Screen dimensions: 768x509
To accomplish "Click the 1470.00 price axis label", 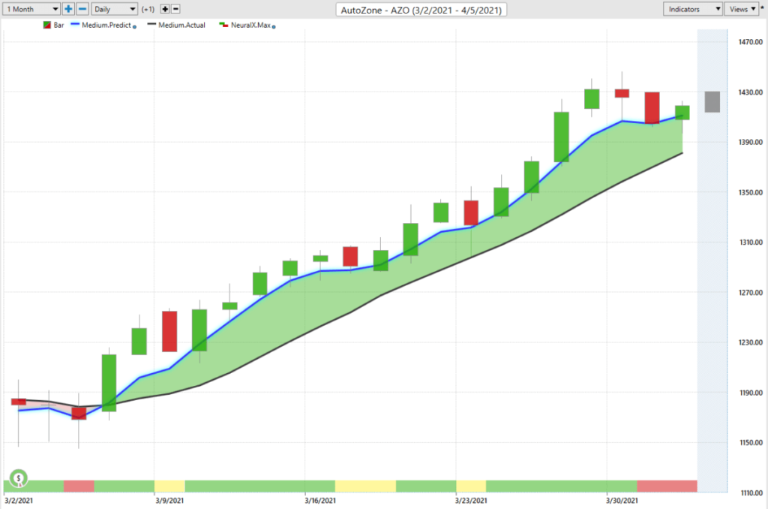I will 750,42.
